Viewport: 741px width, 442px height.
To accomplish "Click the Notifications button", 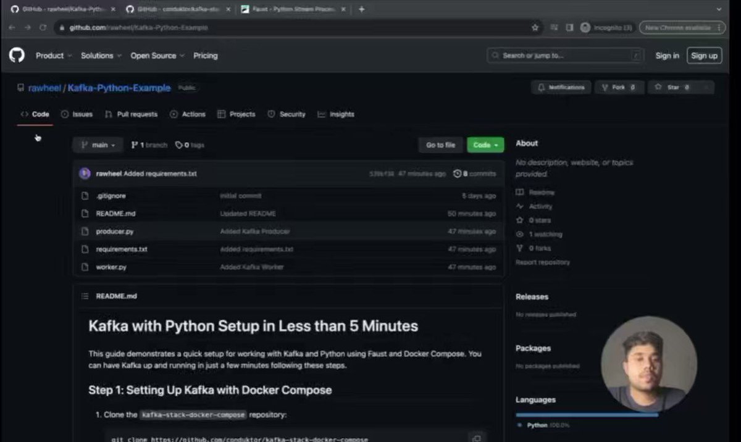I will coord(561,88).
